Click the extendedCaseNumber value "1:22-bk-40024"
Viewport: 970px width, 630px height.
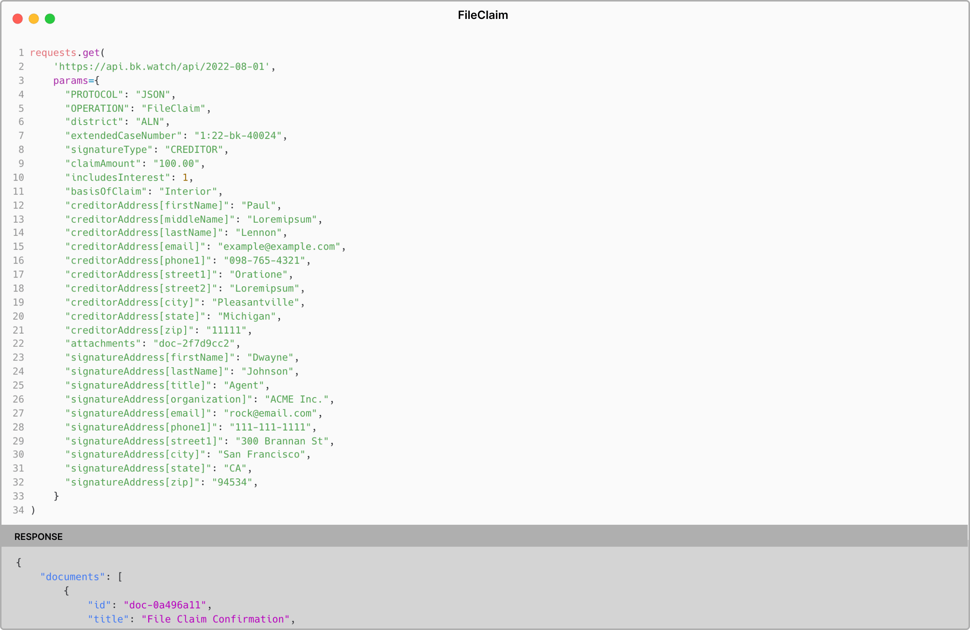pos(238,136)
